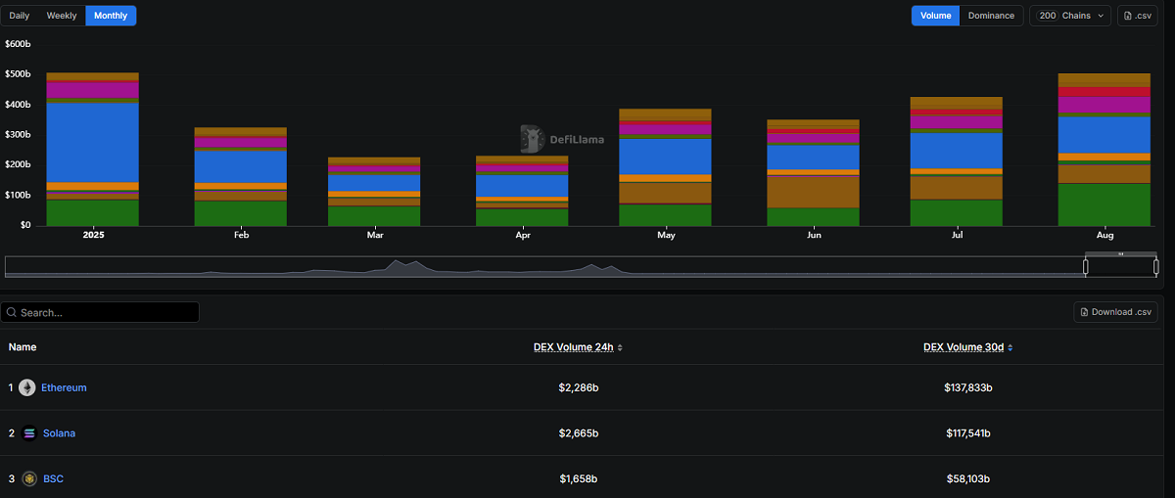Click the Ethereum chain logo icon
The height and width of the screenshot is (498, 1175).
click(27, 387)
